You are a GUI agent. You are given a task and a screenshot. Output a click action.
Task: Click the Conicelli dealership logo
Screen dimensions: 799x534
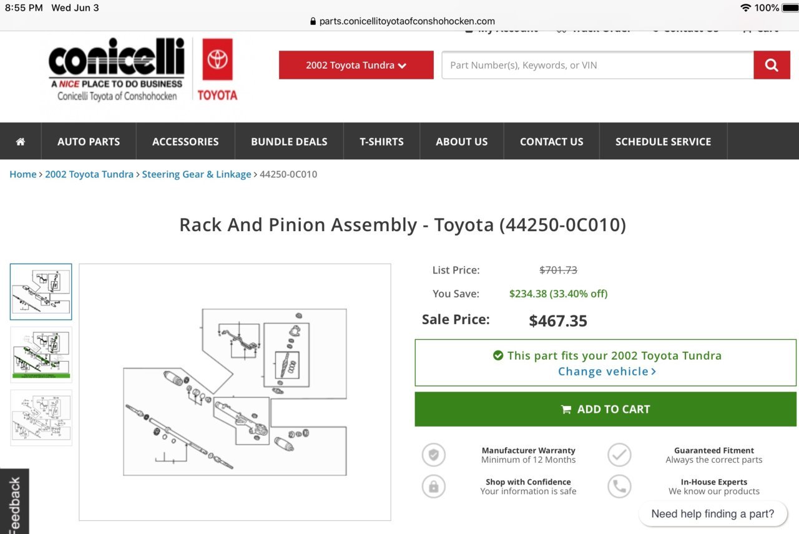click(x=117, y=69)
